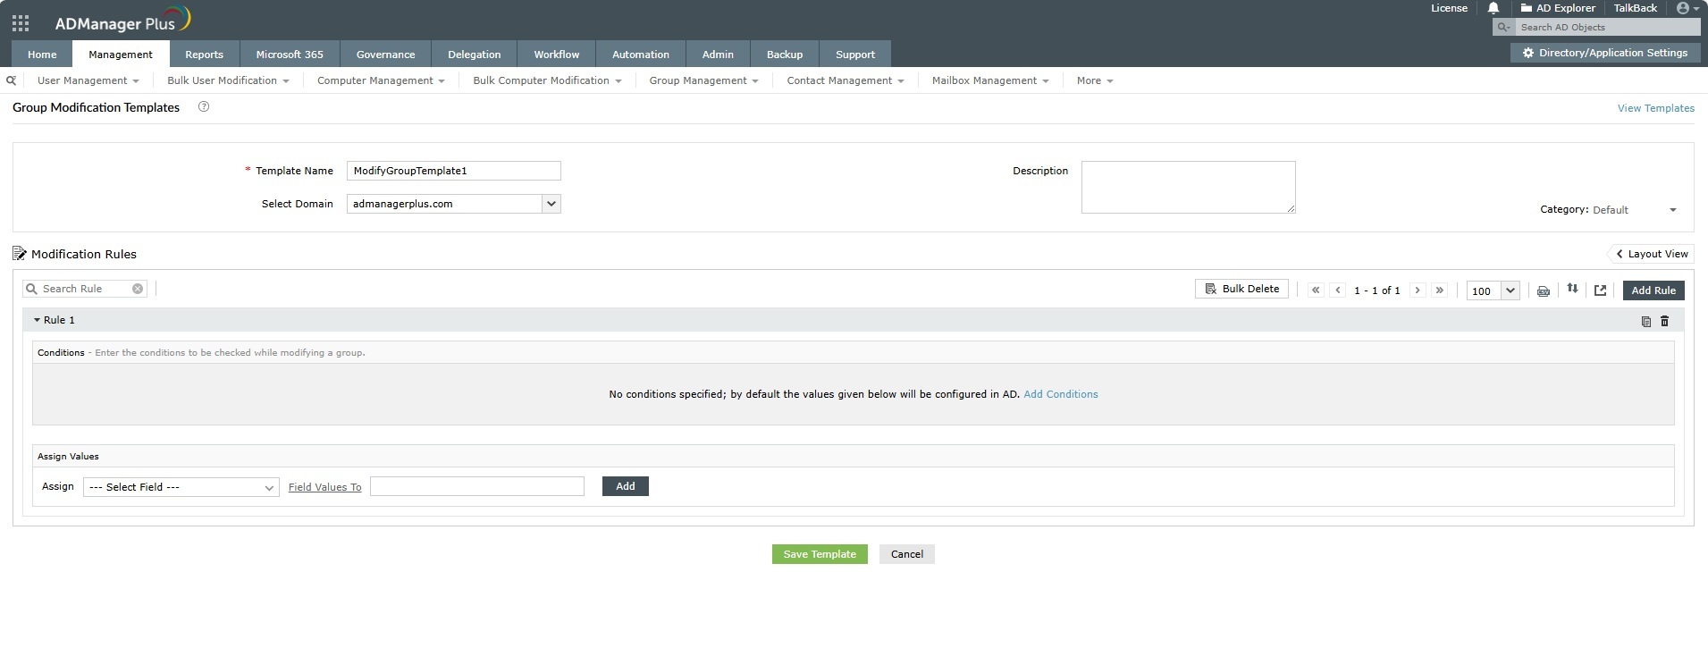This screenshot has height=648, width=1708.
Task: Open the Select Domain dropdown
Action: tap(454, 204)
